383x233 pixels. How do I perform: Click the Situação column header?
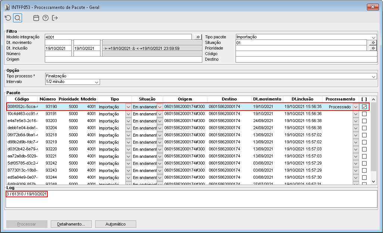click(x=147, y=99)
